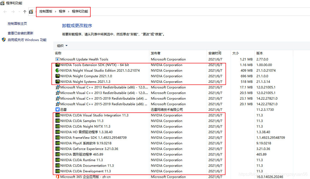Expand breadcrumb chevron after 程序
Viewport: 310px width, 179px height.
(69, 11)
